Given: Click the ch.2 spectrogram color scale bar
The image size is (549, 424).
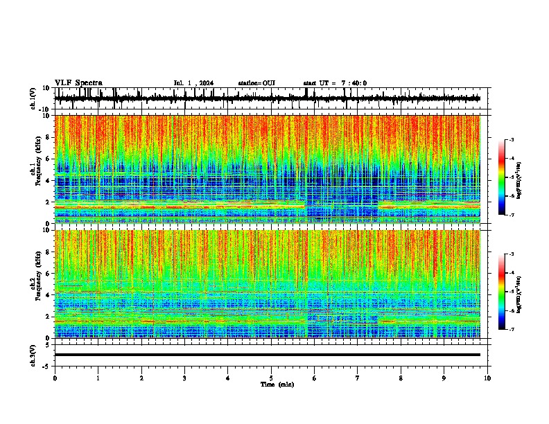Looking at the screenshot, I should click(501, 292).
